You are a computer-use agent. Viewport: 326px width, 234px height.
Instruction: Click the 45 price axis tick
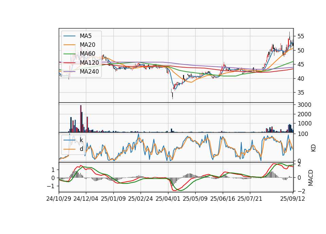301,64
